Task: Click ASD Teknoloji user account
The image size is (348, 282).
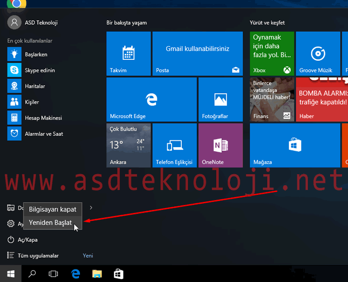Action: click(33, 23)
